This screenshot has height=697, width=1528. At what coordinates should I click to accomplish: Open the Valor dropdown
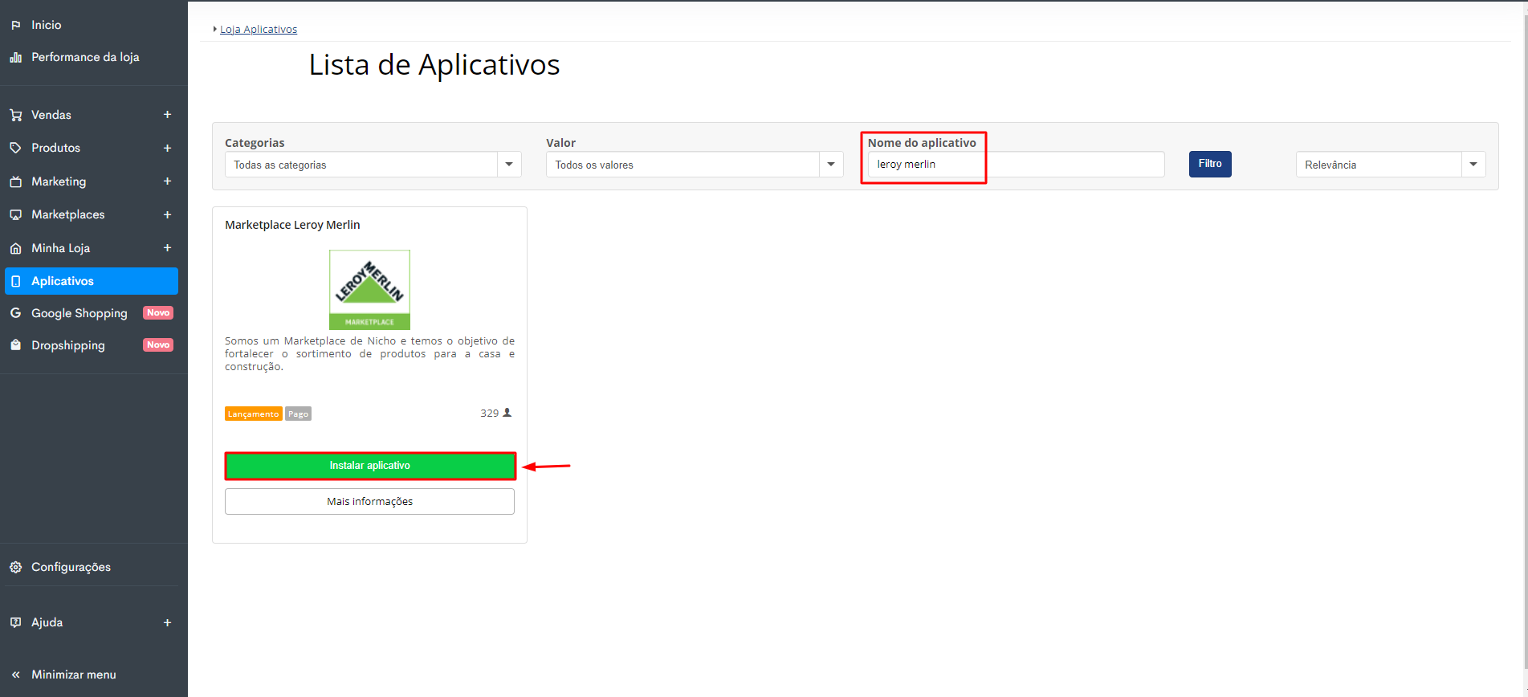coord(695,165)
